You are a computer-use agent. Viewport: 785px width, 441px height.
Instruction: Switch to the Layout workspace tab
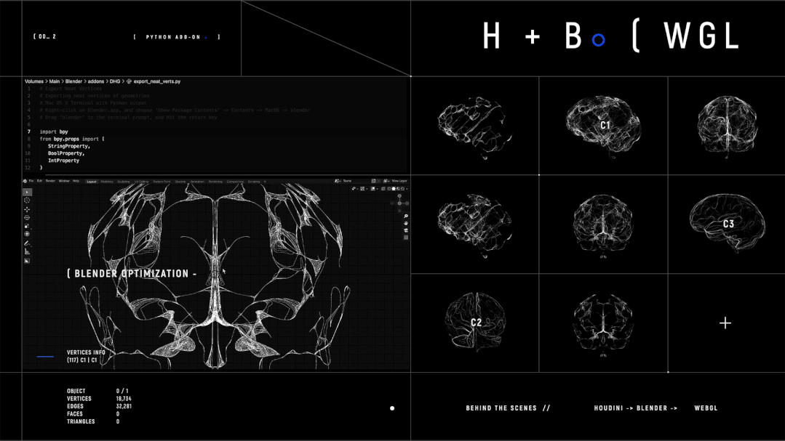click(x=92, y=182)
